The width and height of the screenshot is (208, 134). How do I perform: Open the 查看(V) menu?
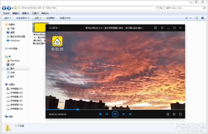coord(25,13)
